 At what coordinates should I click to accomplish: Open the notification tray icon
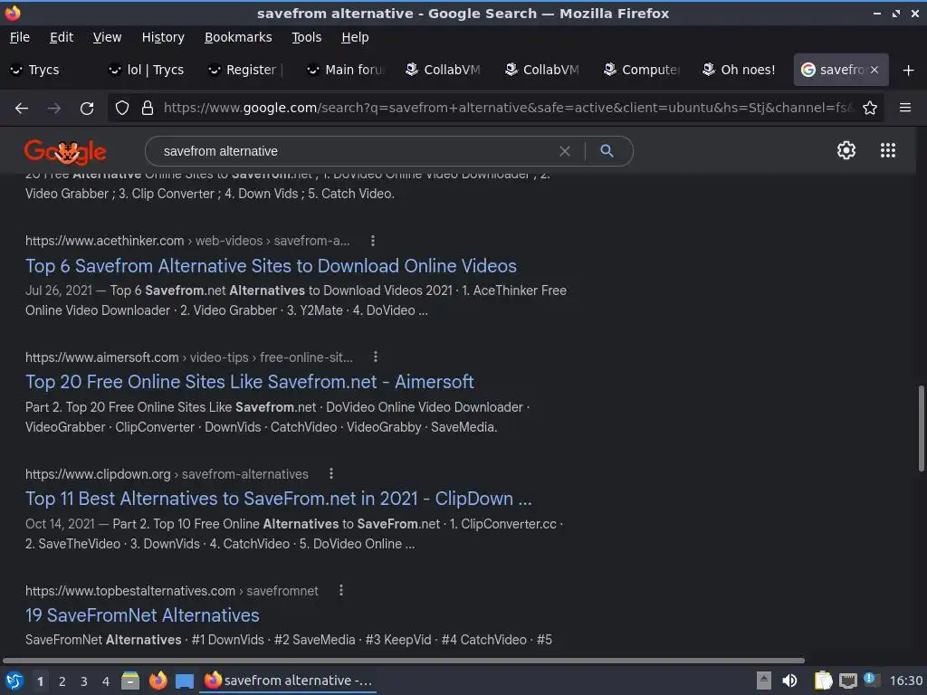[x=870, y=679]
